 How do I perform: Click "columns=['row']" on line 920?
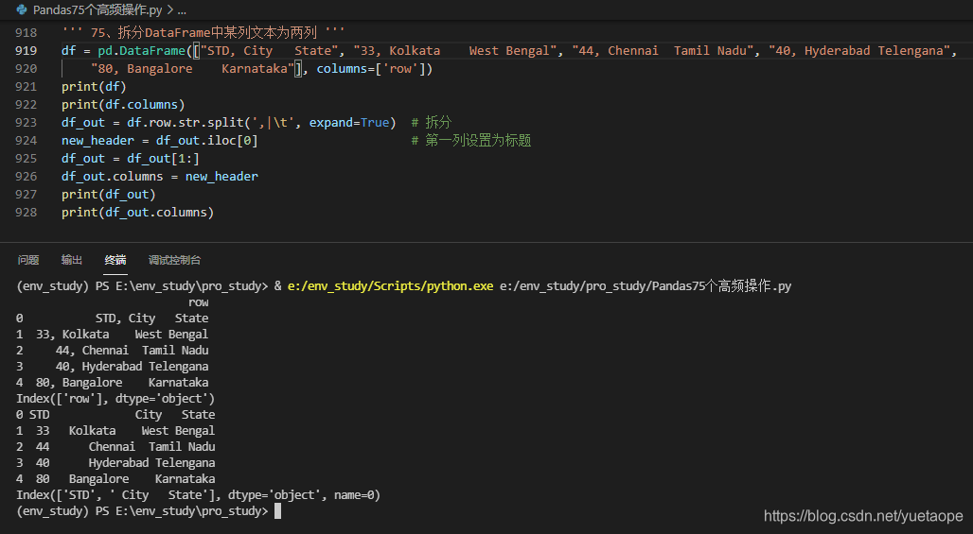[370, 68]
